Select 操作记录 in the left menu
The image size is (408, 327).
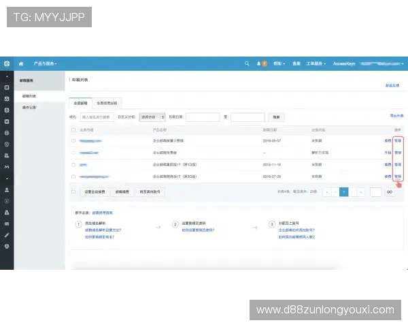click(x=29, y=108)
